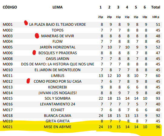Click the 25p weight under column 1
Screen dimensions: 164x136
click(x=101, y=17)
